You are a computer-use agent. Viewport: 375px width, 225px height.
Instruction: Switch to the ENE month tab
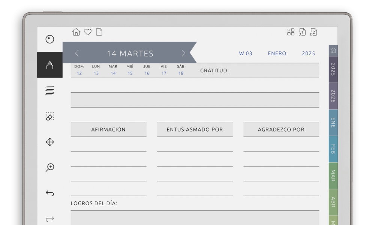(x=333, y=123)
